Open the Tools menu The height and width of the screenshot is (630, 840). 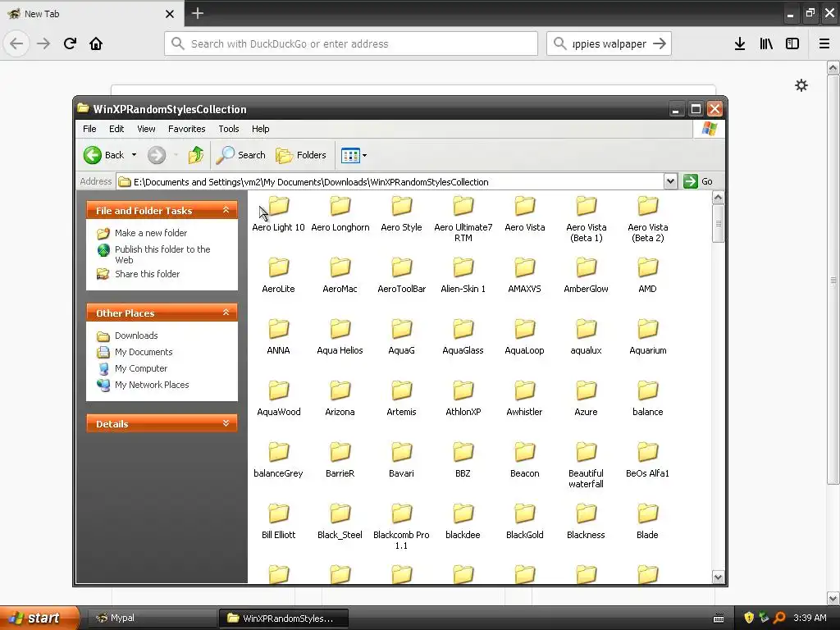pyautogui.click(x=229, y=129)
